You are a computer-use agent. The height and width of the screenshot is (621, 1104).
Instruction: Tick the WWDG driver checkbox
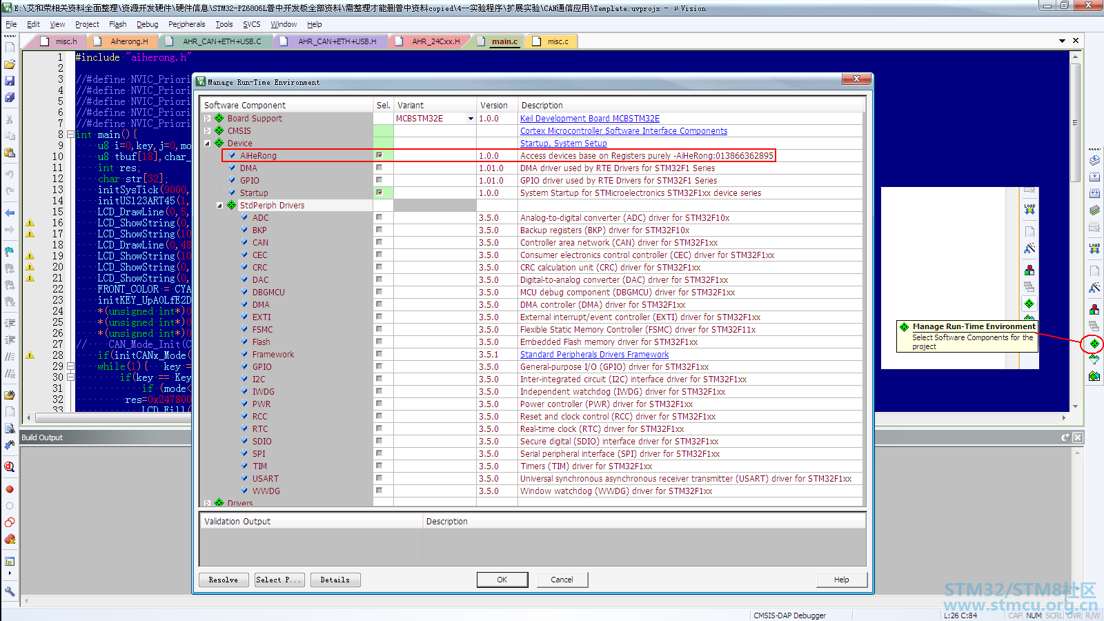pos(379,491)
